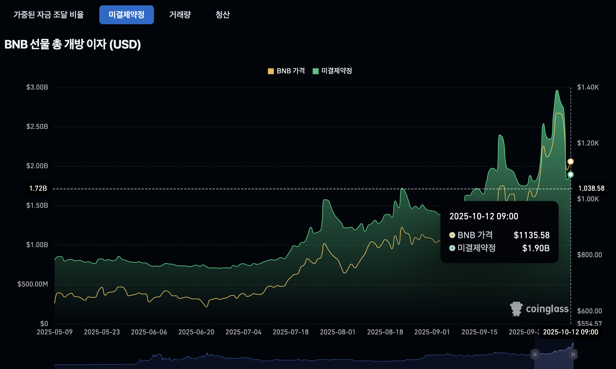Screen dimensions: 616x369
Task: Open the 가중된 자금 조달 비율 view
Action: pos(49,14)
